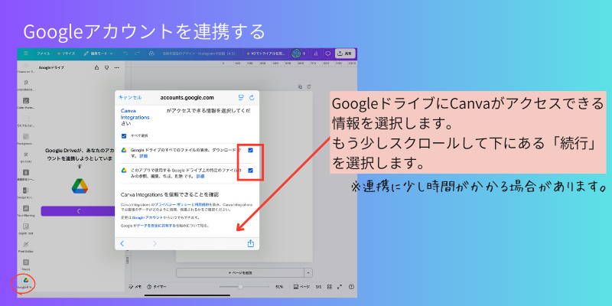The image size is (612, 306).
Task: Toggle checkbox for specific Google Drive files access
Action: click(x=251, y=170)
